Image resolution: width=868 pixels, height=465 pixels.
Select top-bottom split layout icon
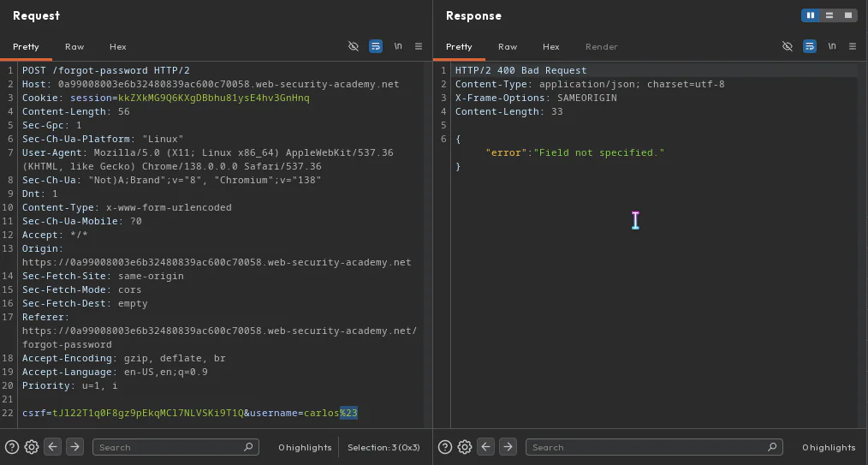point(829,15)
